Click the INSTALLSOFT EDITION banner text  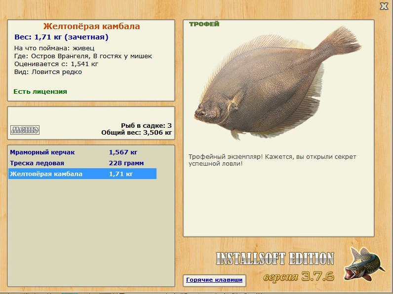point(275,258)
